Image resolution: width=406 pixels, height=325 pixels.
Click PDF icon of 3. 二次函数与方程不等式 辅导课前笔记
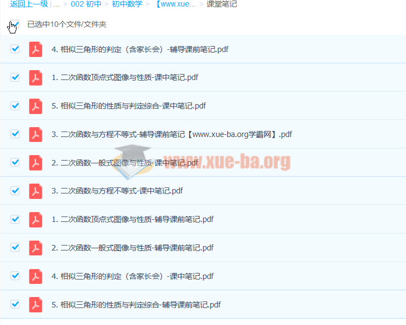(x=36, y=134)
